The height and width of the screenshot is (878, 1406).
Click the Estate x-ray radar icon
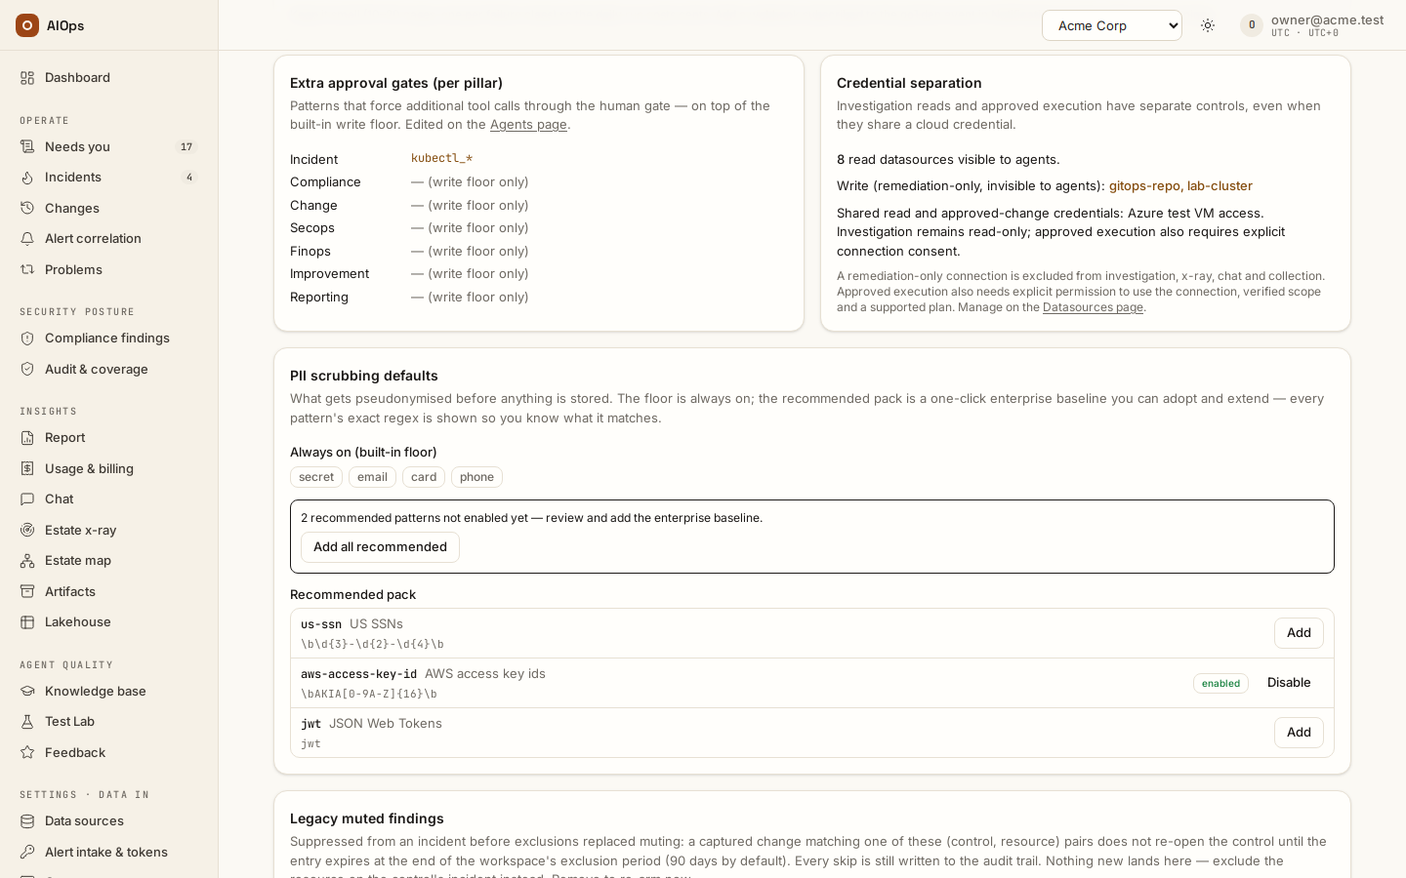(x=27, y=531)
